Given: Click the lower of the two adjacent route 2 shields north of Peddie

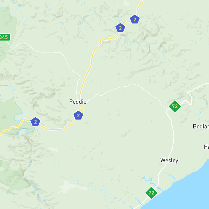Looking at the screenshot, I should (120, 28).
